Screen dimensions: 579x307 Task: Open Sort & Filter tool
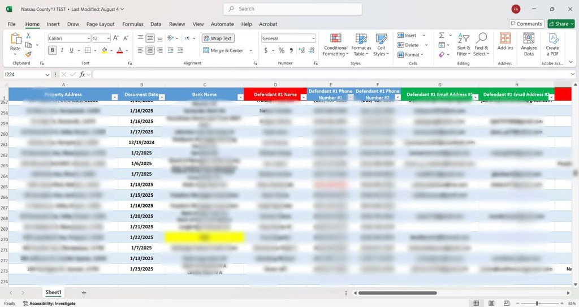coord(464,44)
